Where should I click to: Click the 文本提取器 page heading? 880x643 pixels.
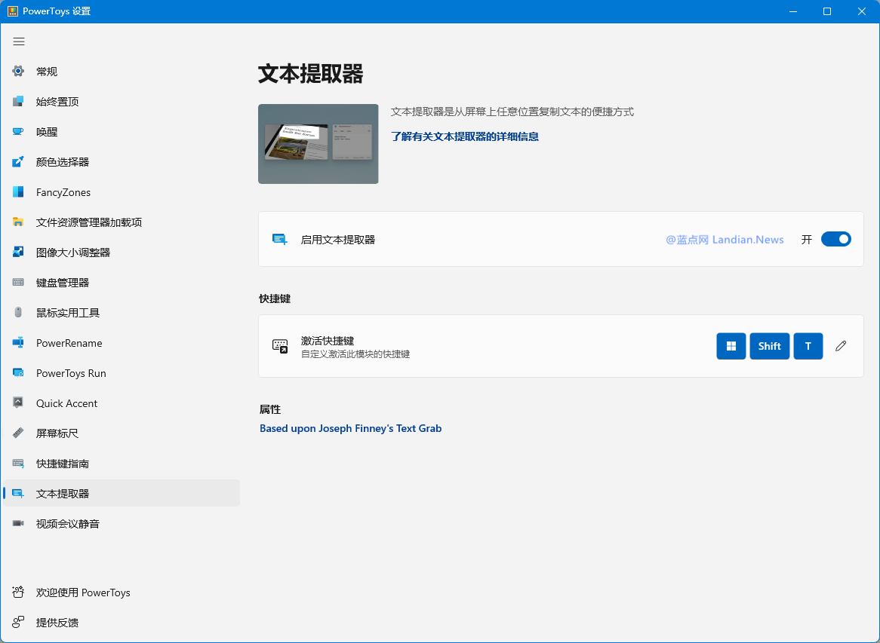point(310,74)
